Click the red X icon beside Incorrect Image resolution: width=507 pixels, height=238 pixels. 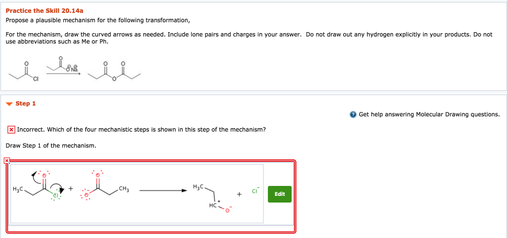[11, 130]
